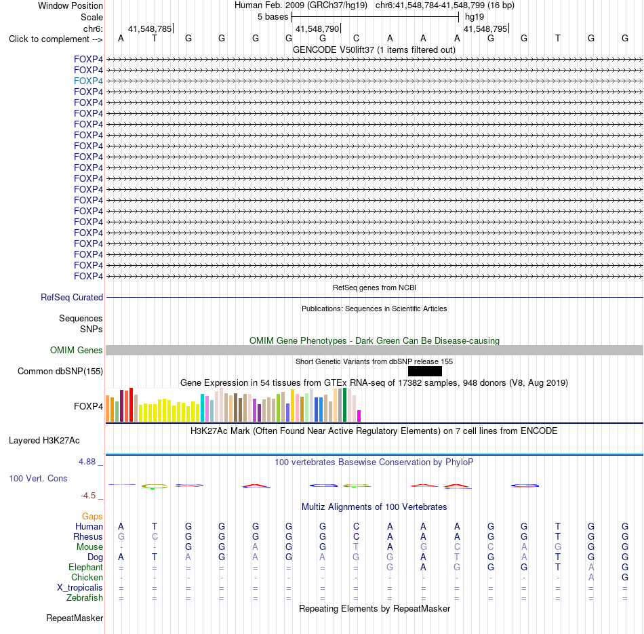Click the 'Elephant' alignment row label
The width and height of the screenshot is (644, 634).
[86, 568]
